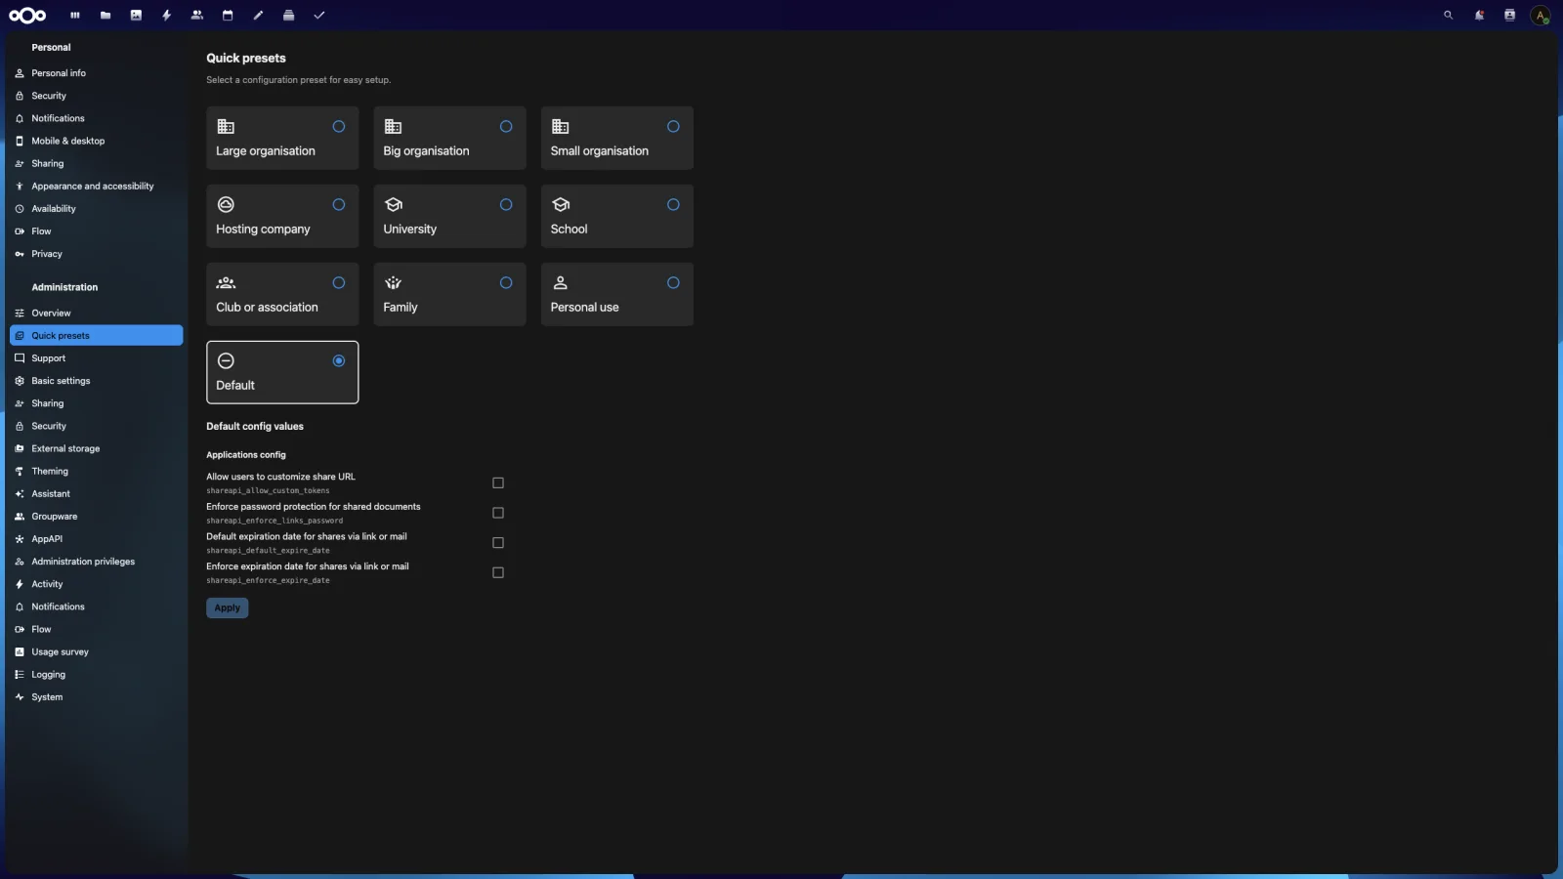
Task: Click the Usage survey icon
Action: 20,651
